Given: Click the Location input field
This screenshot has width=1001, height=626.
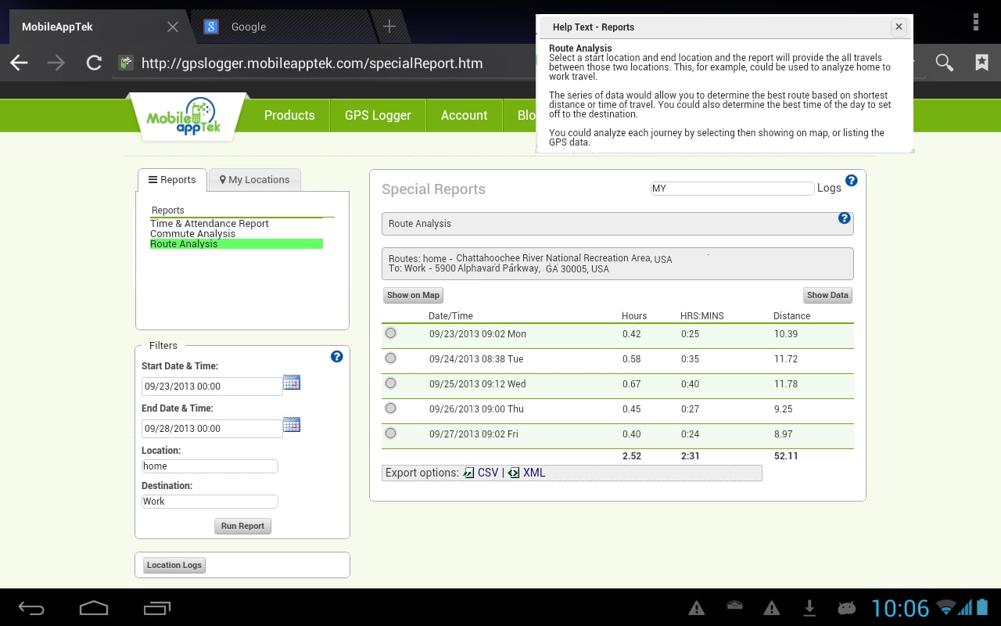Looking at the screenshot, I should (210, 466).
